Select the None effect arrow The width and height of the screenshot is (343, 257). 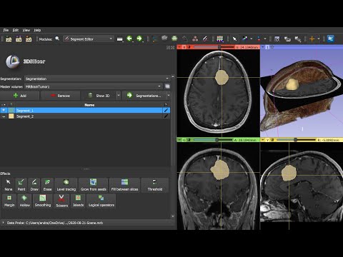9,185
